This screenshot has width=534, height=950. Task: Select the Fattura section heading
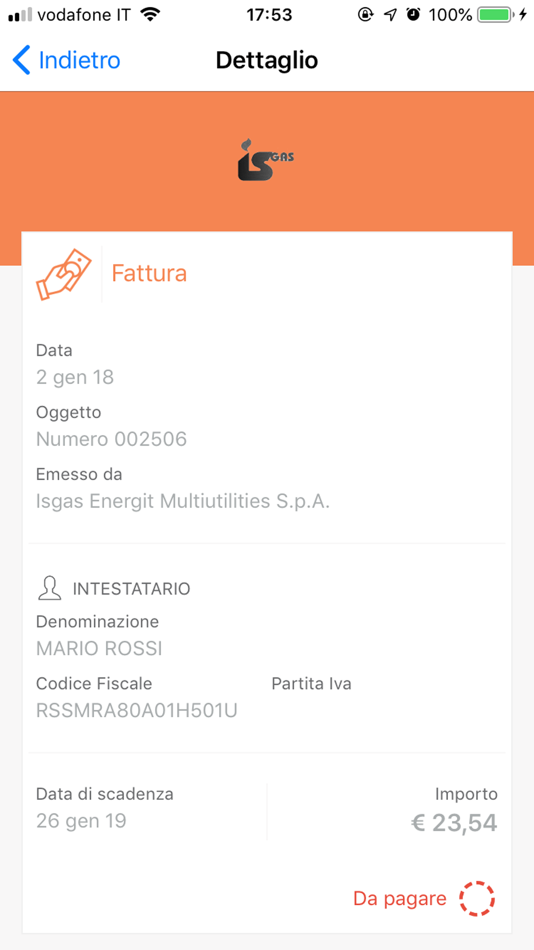[149, 273]
